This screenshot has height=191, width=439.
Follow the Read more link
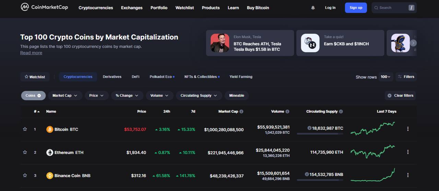point(31,53)
